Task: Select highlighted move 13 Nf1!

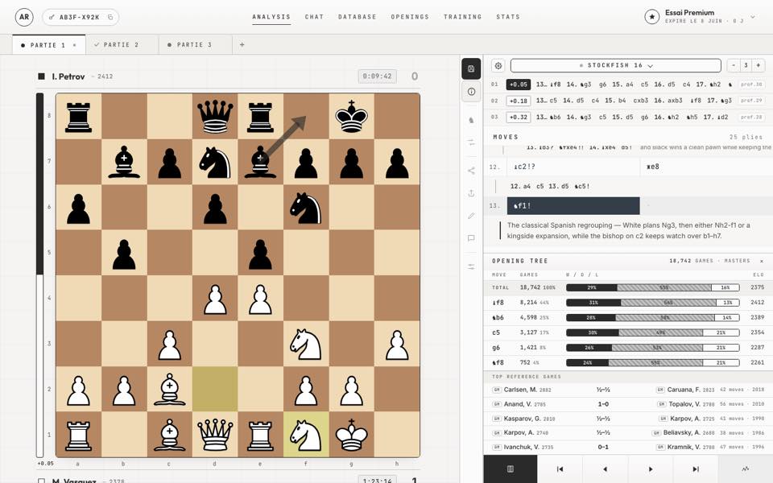Action: tap(573, 205)
